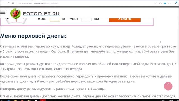
Task: Click the paragraph starting 'С вечера замачиваем'
Action: click(88, 52)
